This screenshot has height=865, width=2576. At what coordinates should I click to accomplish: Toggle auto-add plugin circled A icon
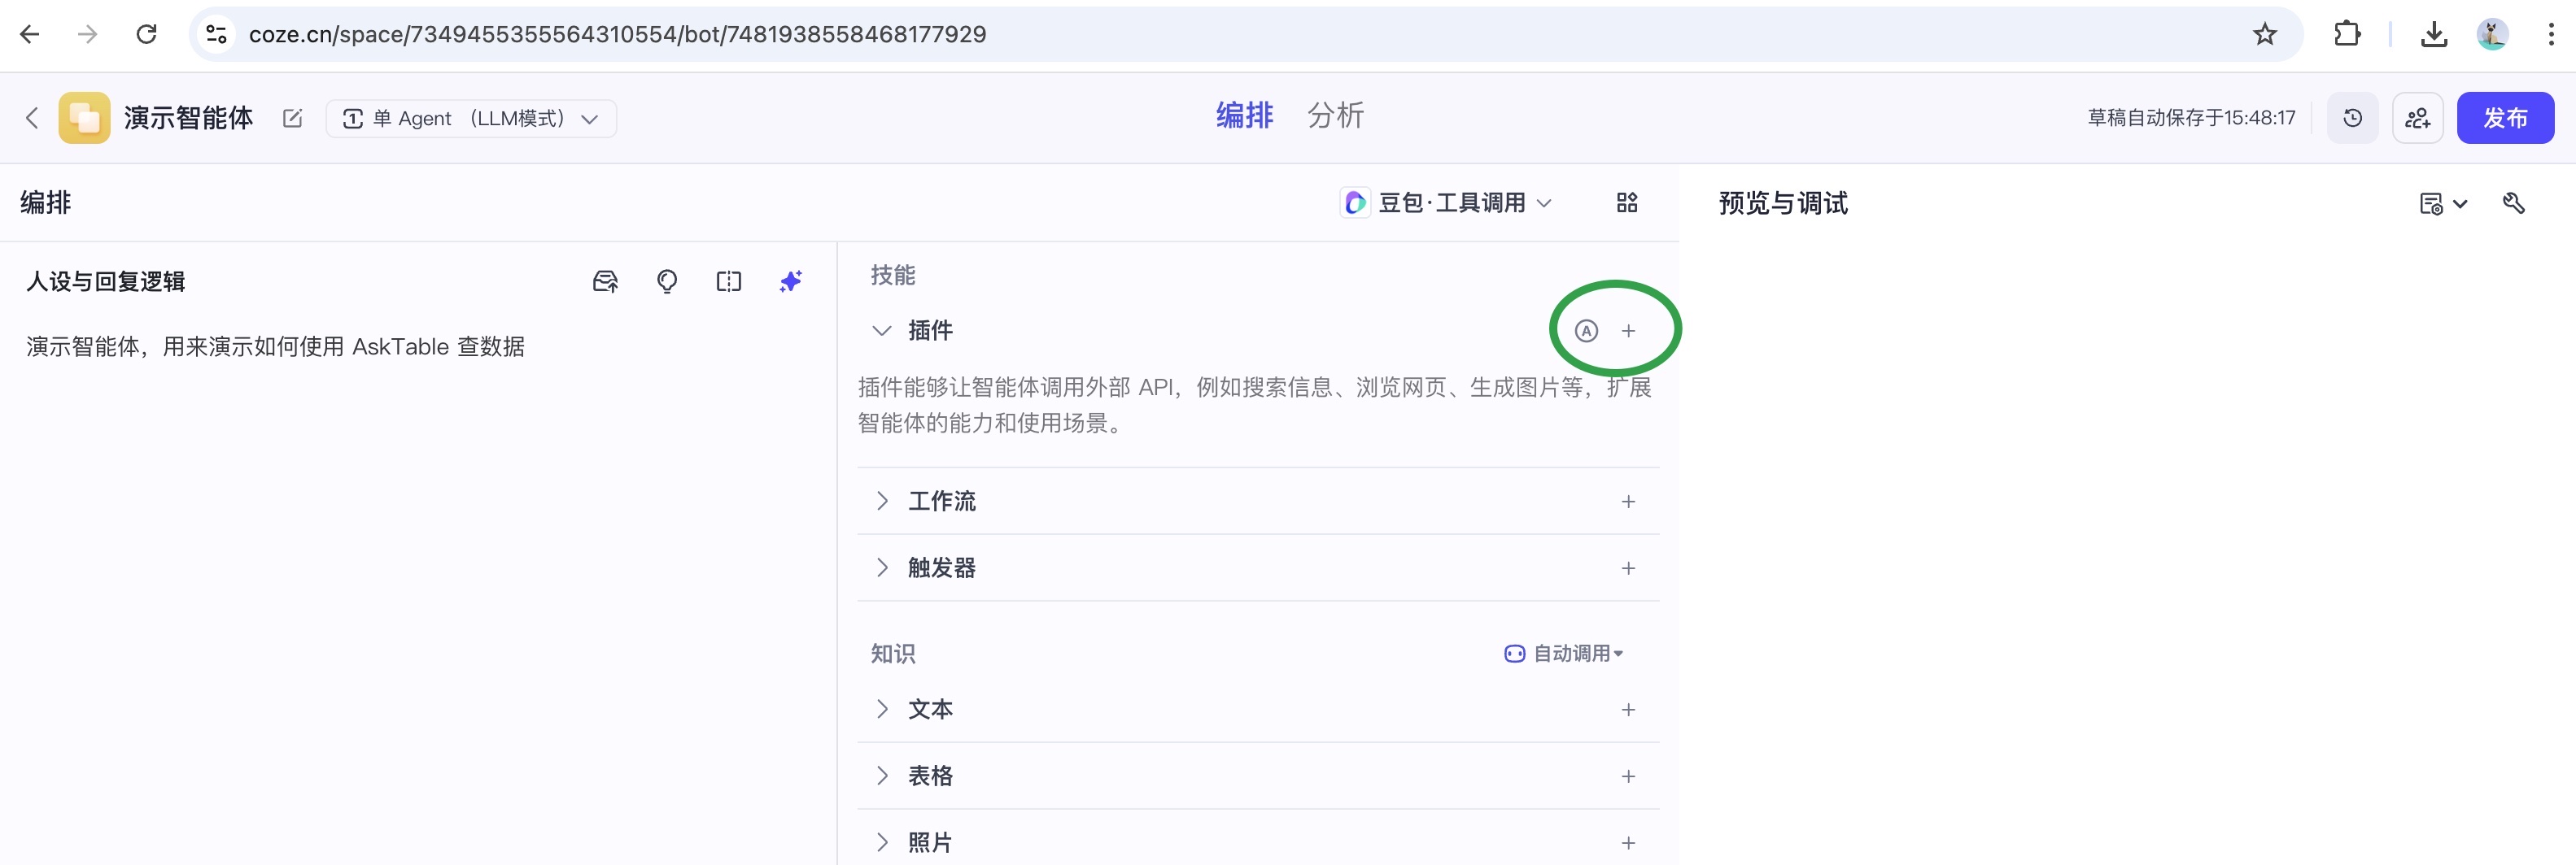pos(1586,331)
